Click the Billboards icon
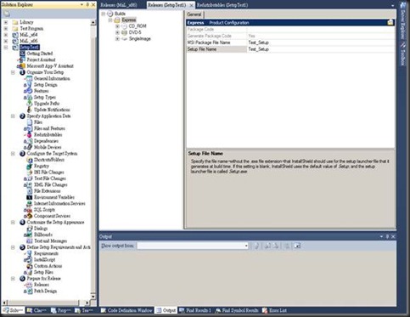Image resolution: width=410 pixels, height=317 pixels. point(29,235)
